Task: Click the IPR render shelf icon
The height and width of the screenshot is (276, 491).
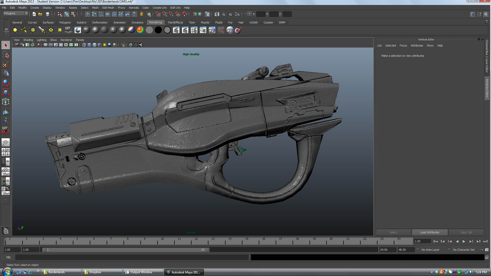Action: [185, 30]
